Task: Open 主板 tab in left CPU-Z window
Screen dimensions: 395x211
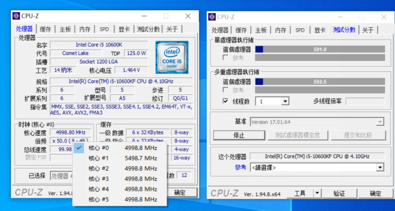Action: coord(65,29)
